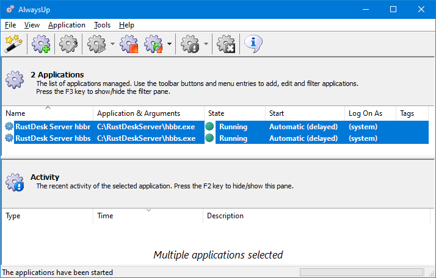The image size is (436, 278).
Task: Click the Stop Application red square icon
Action: pos(129,44)
